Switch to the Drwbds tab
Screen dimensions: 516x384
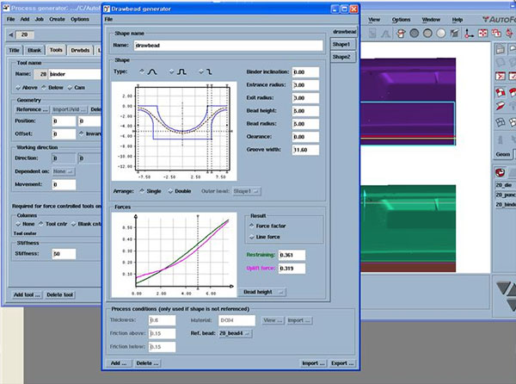[80, 50]
